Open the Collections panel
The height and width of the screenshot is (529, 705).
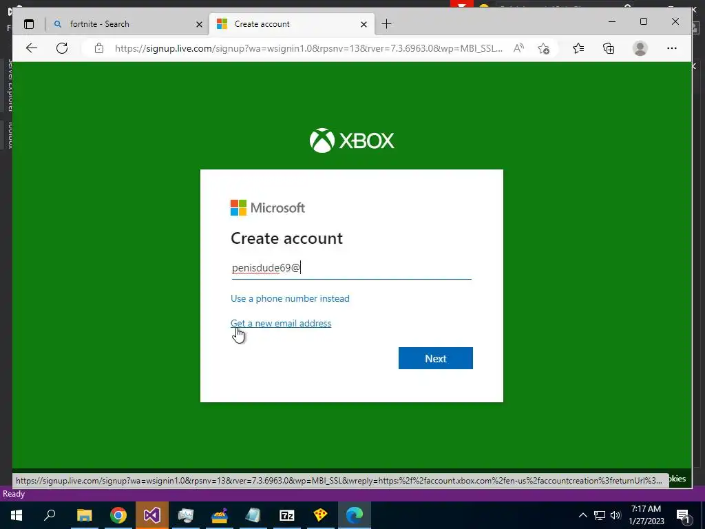(609, 48)
